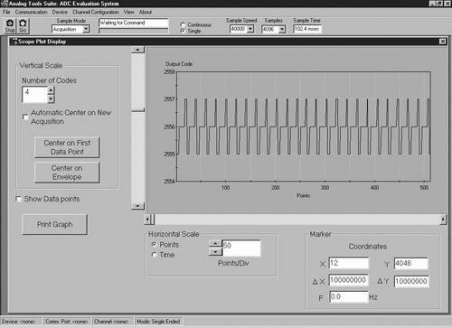Screen dimensions: 452x328
Task: Open the Channel Configuration menu
Action: pos(96,12)
